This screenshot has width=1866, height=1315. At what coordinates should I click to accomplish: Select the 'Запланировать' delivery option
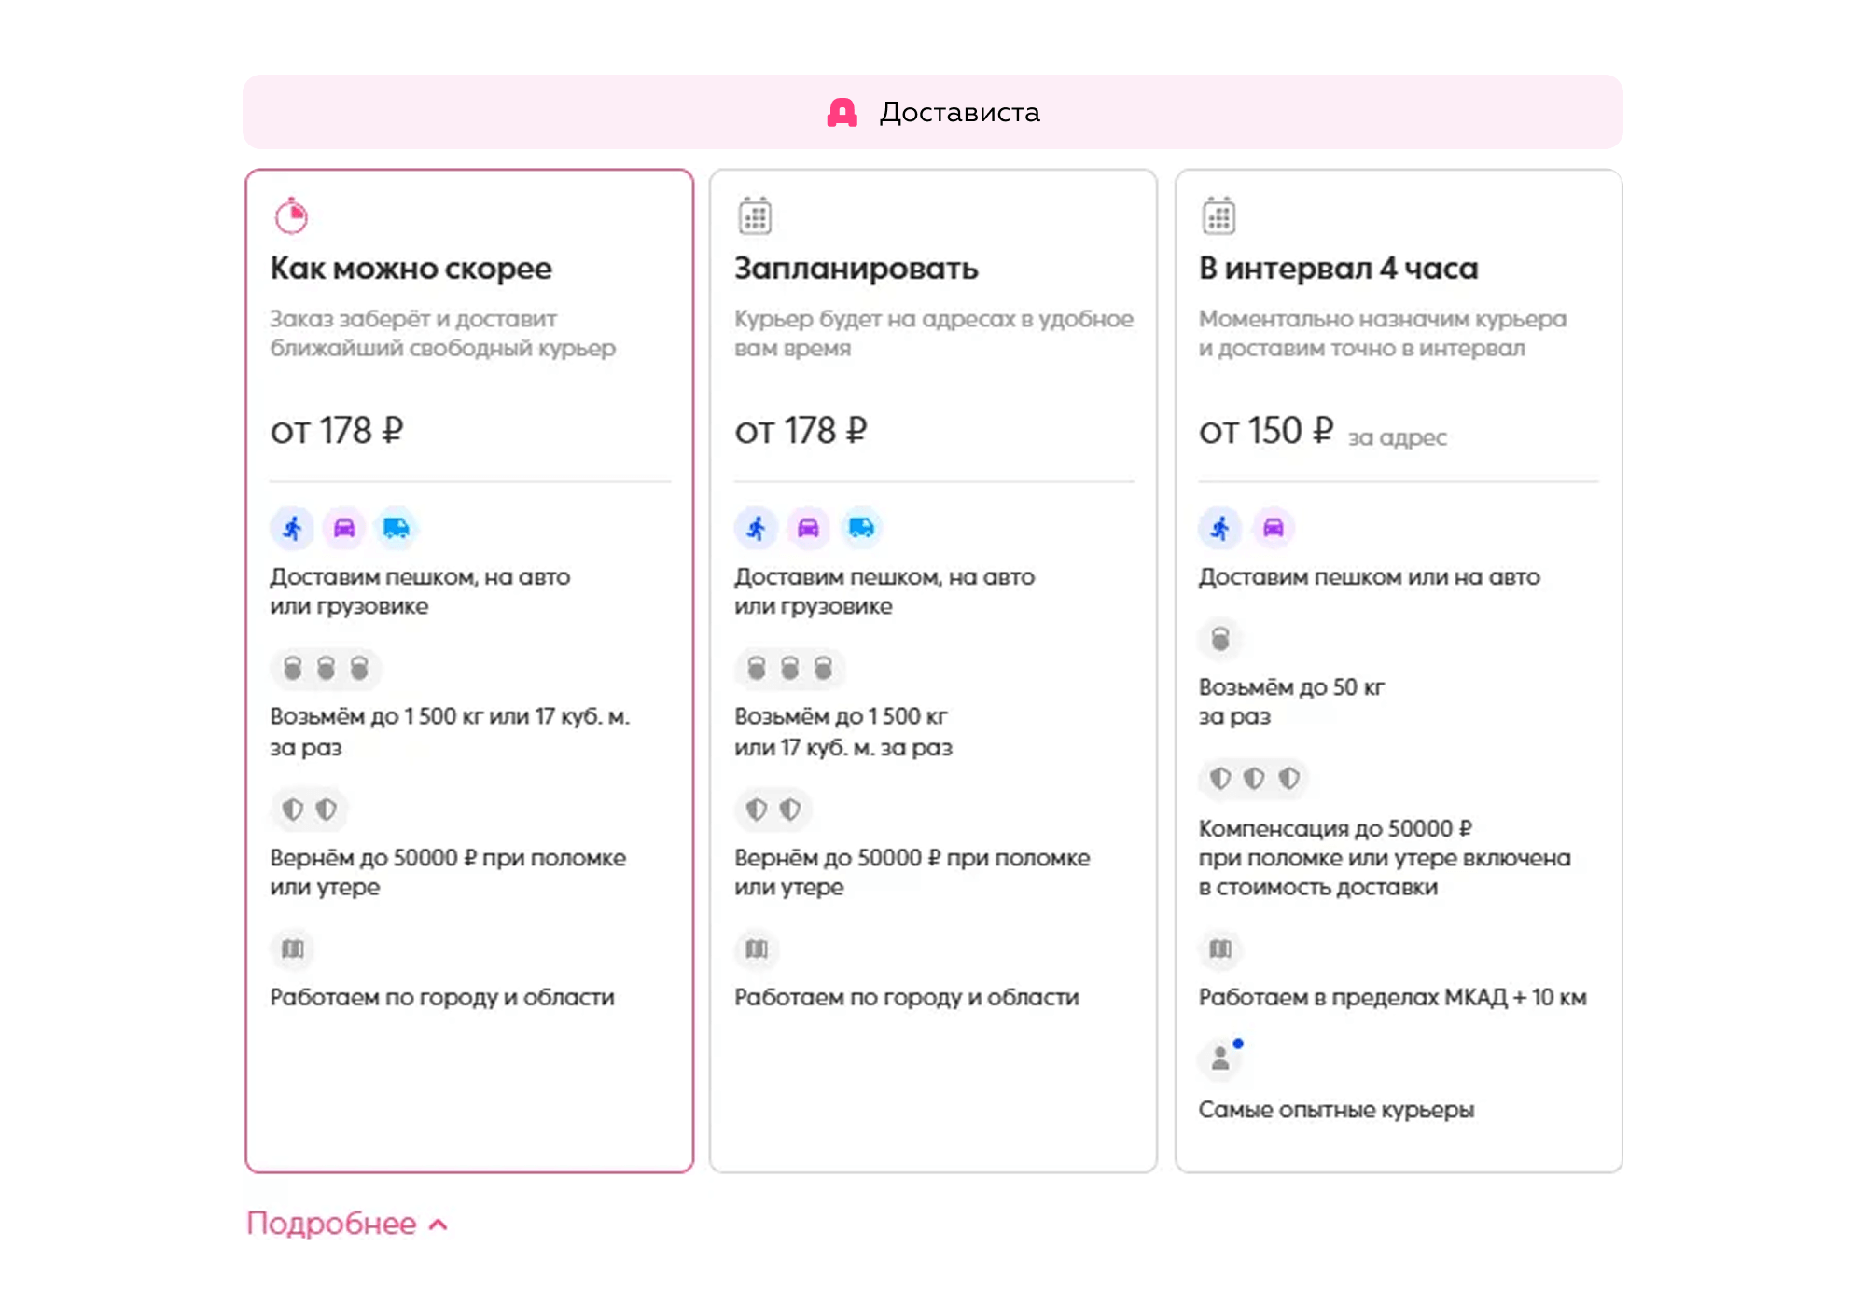click(933, 671)
